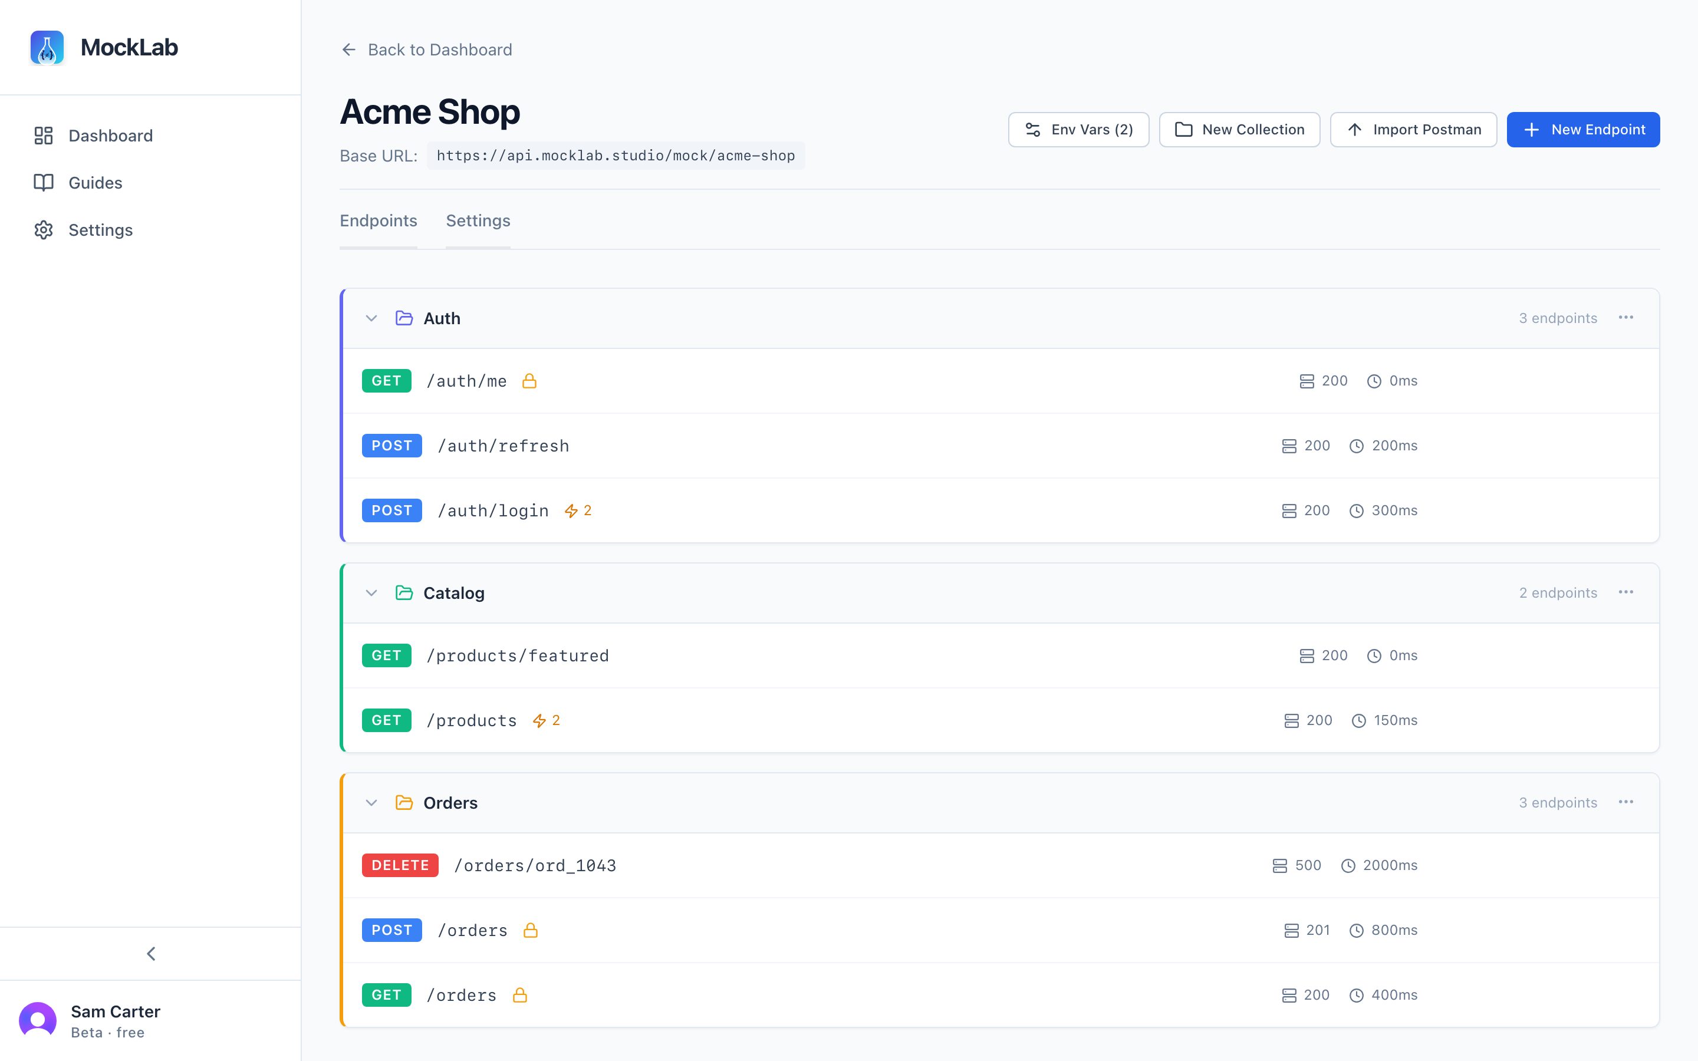The image size is (1698, 1061).
Task: Click the lightning rules icon on /products
Action: point(539,721)
